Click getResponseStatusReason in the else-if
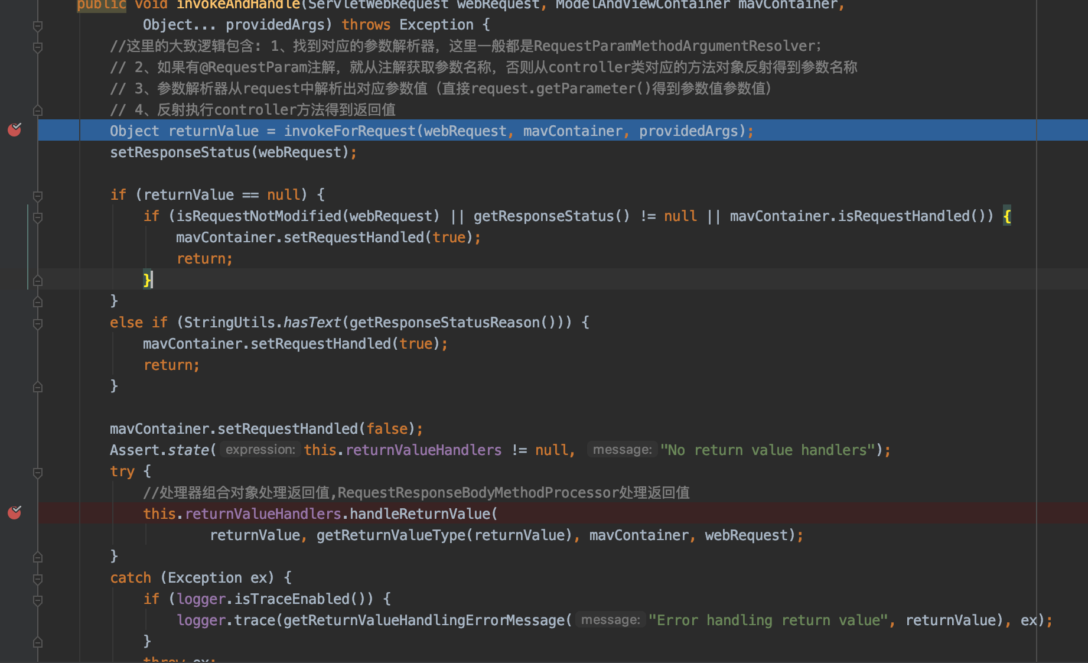The width and height of the screenshot is (1088, 663). [444, 323]
